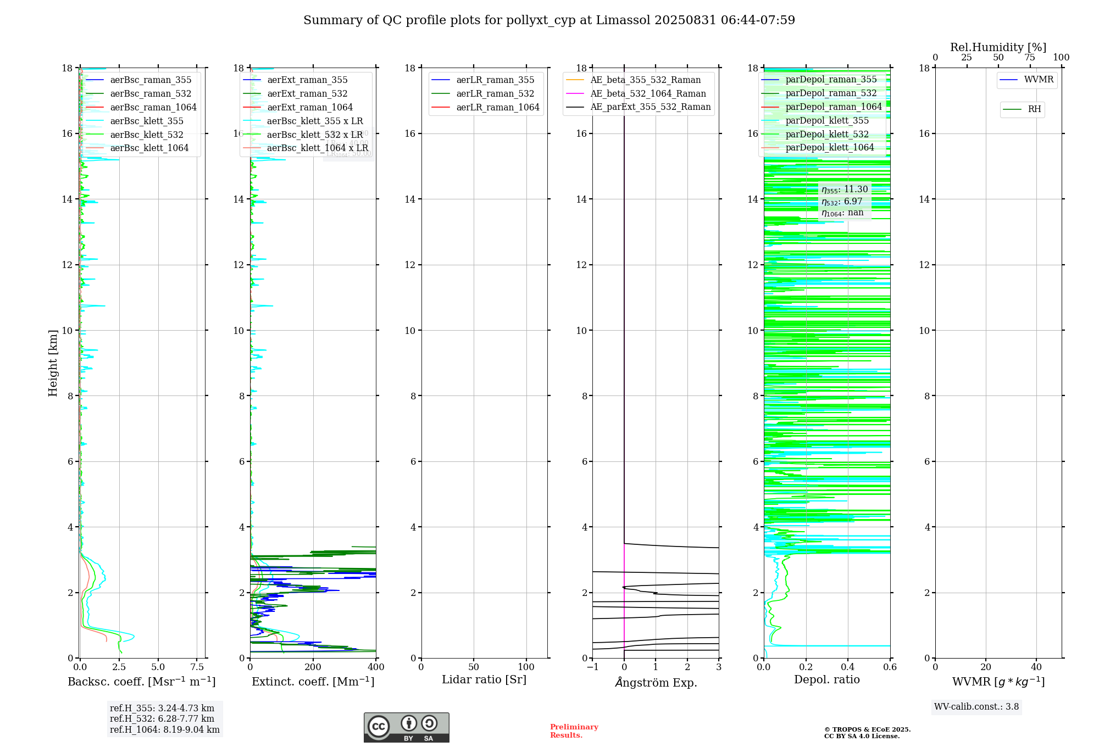Image resolution: width=1099 pixels, height=747 pixels.
Task: Click the 0.6 tick on depol ratio axis
Action: point(890,667)
